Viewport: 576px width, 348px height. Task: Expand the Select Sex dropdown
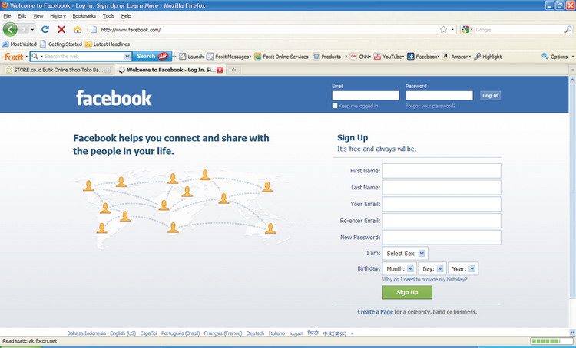tap(406, 254)
